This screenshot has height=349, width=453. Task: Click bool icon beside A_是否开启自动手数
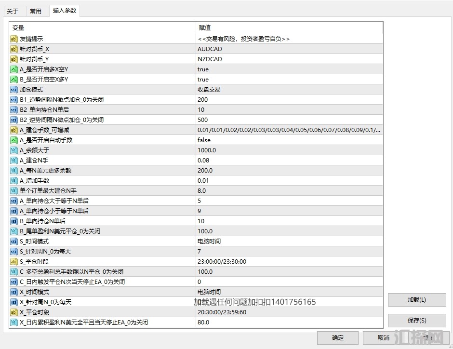(x=14, y=140)
